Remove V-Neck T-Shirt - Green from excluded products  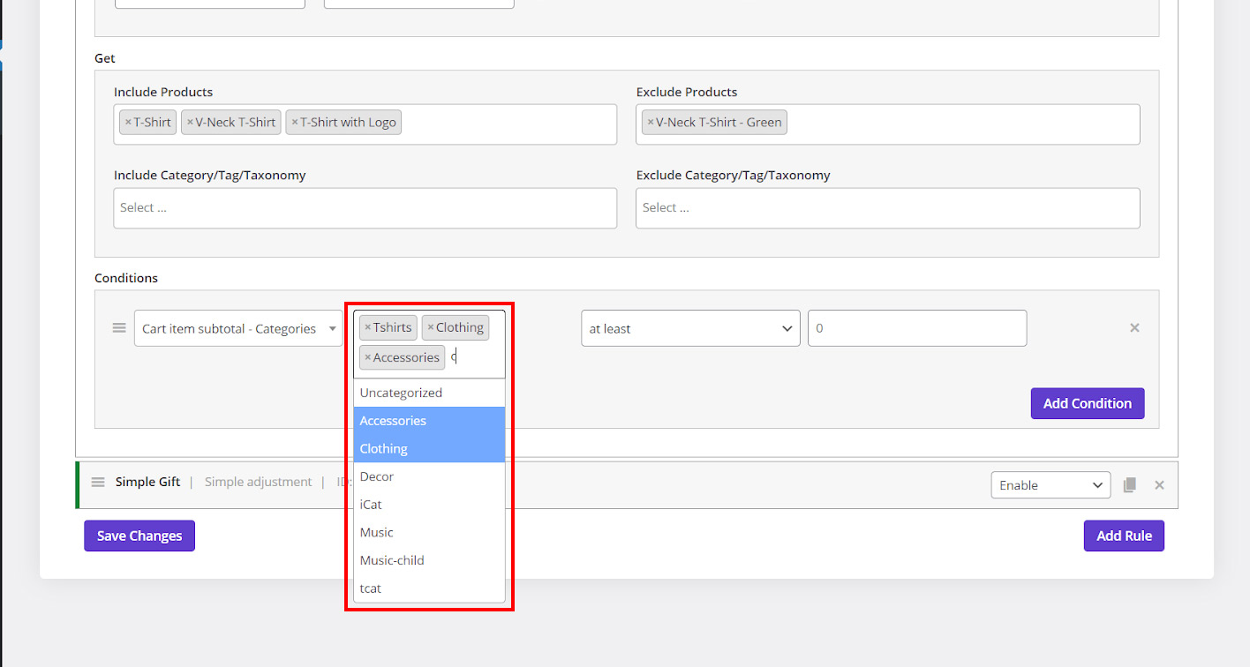tap(651, 123)
